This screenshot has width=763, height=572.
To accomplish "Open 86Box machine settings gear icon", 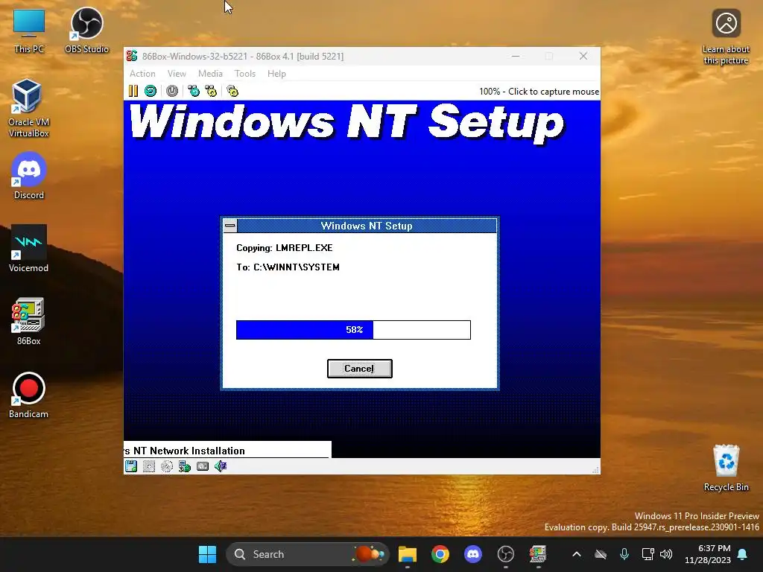I will pos(232,91).
